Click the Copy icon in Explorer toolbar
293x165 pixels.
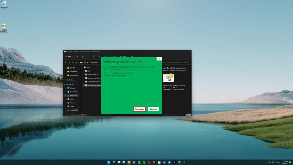tap(83, 56)
